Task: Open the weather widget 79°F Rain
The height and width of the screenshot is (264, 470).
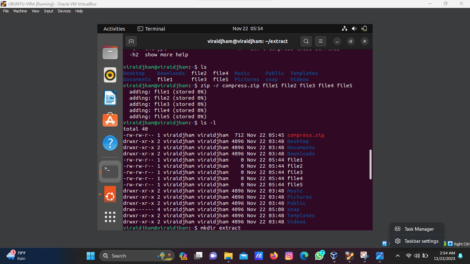Action: tap(17, 256)
